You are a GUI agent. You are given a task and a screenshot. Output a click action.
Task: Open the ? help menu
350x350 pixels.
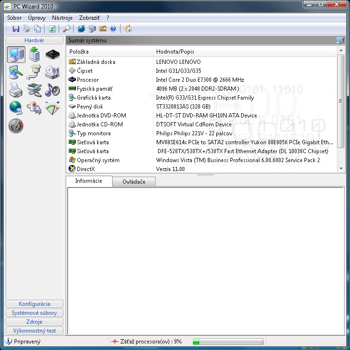pyautogui.click(x=108, y=18)
